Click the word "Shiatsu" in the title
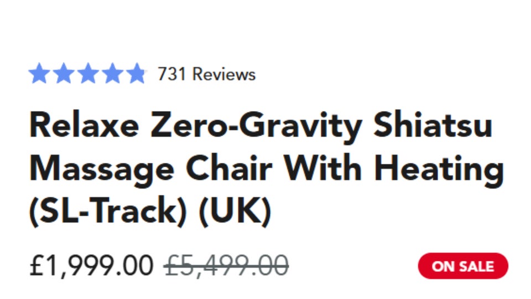Screen dimensions: 531x299 point(433,125)
